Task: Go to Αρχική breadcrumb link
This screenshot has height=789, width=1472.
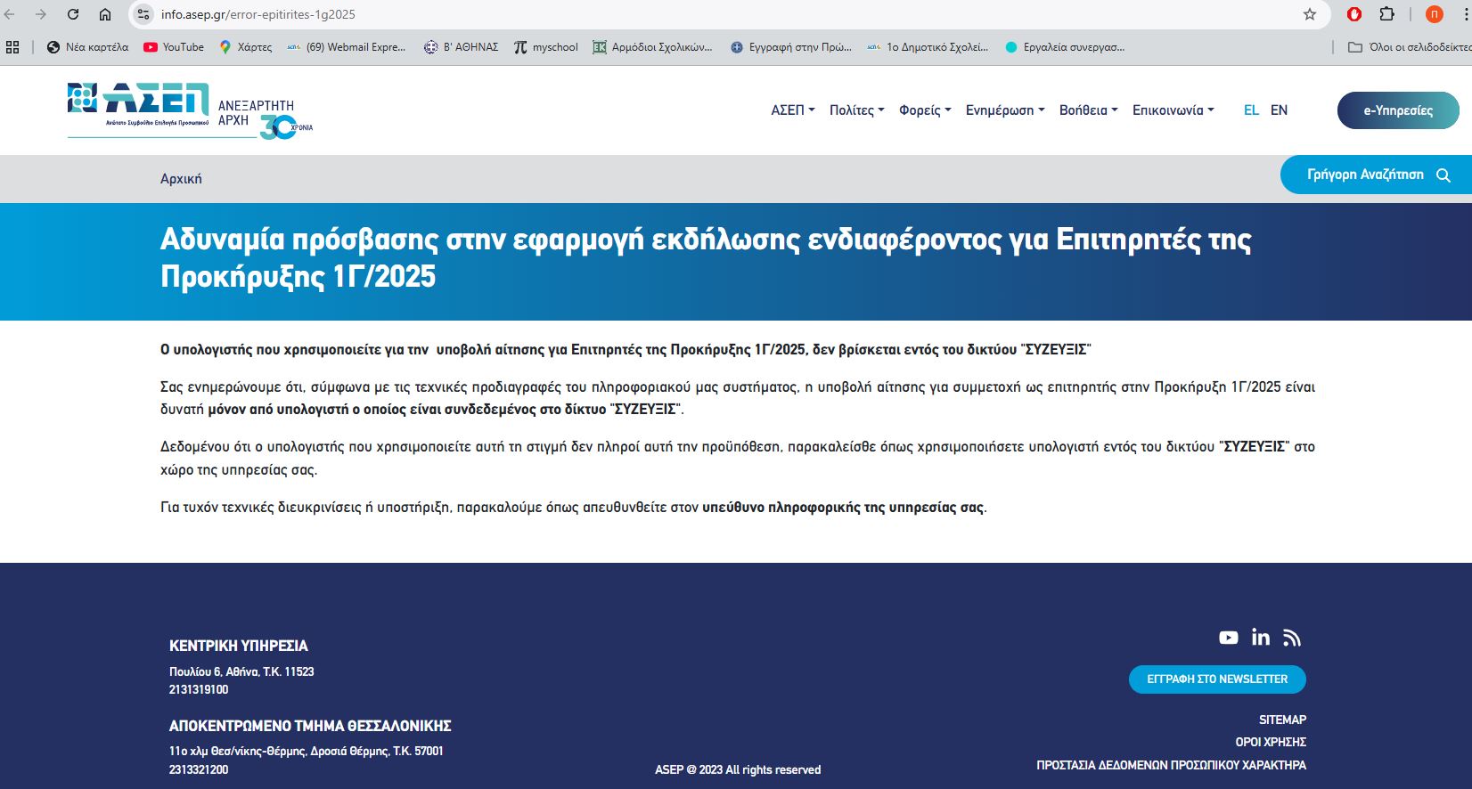Action: (181, 179)
